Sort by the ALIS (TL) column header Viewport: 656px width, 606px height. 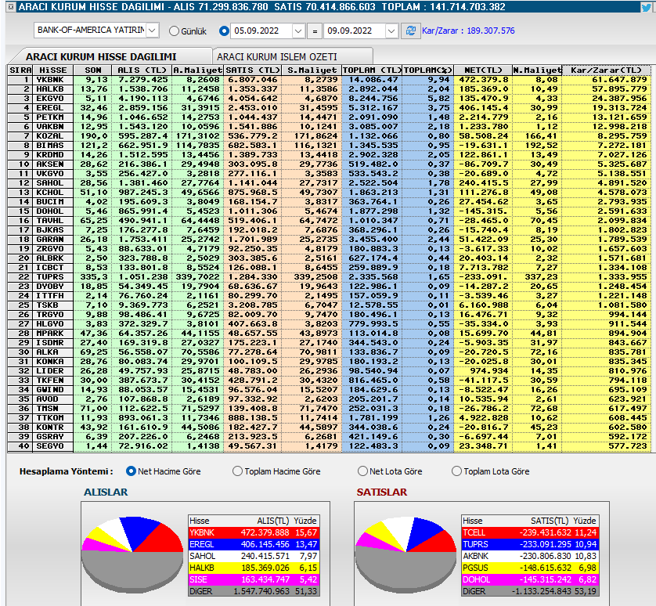142,70
